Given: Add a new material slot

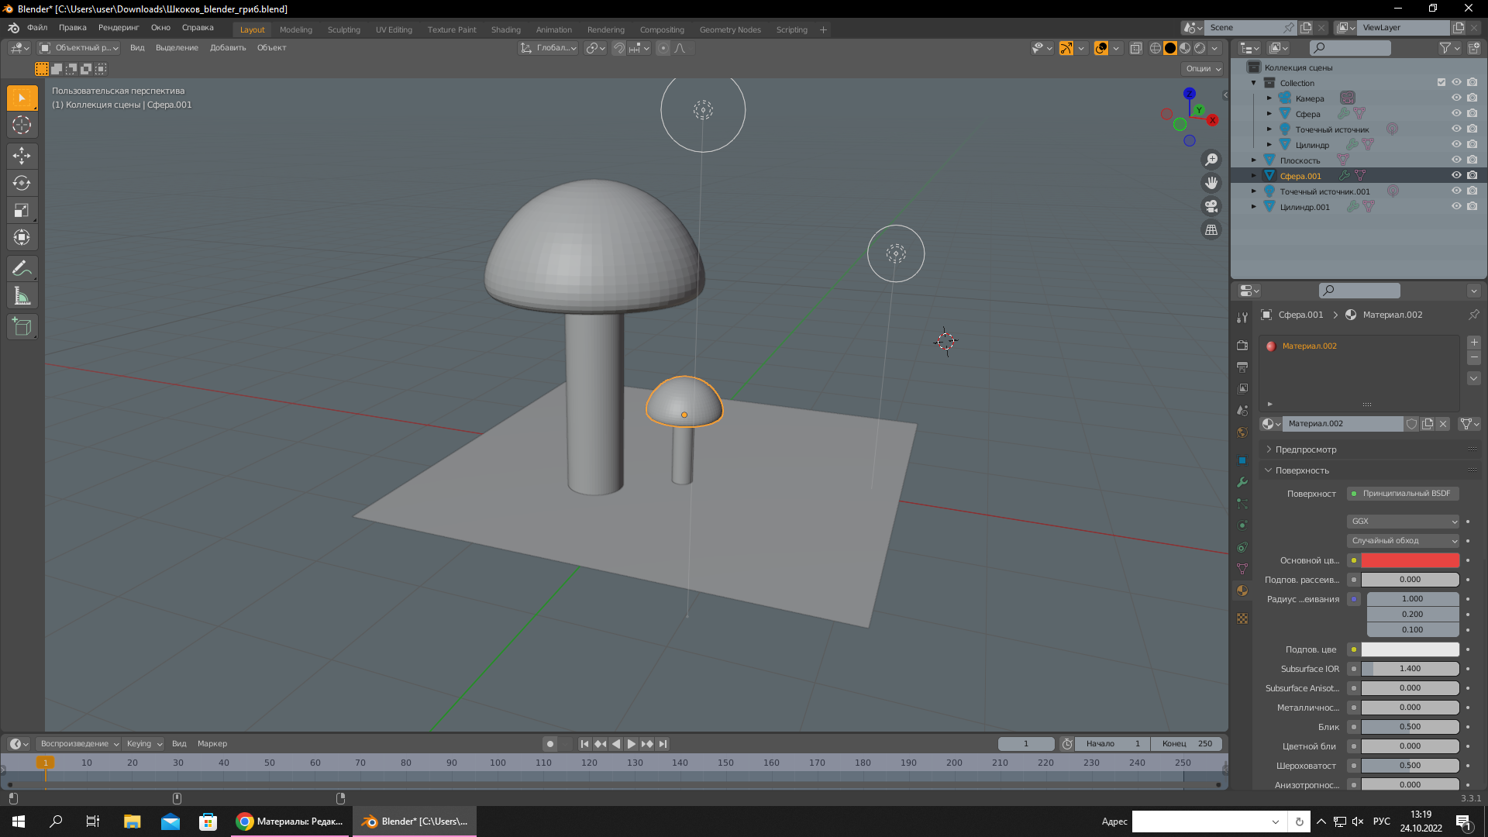Looking at the screenshot, I should point(1474,343).
